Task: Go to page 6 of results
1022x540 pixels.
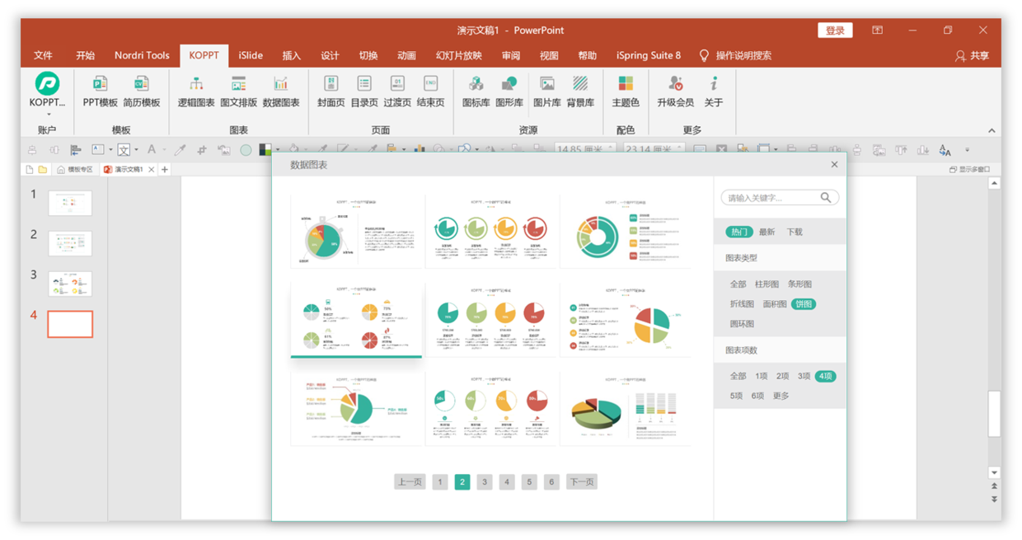Action: pos(551,482)
